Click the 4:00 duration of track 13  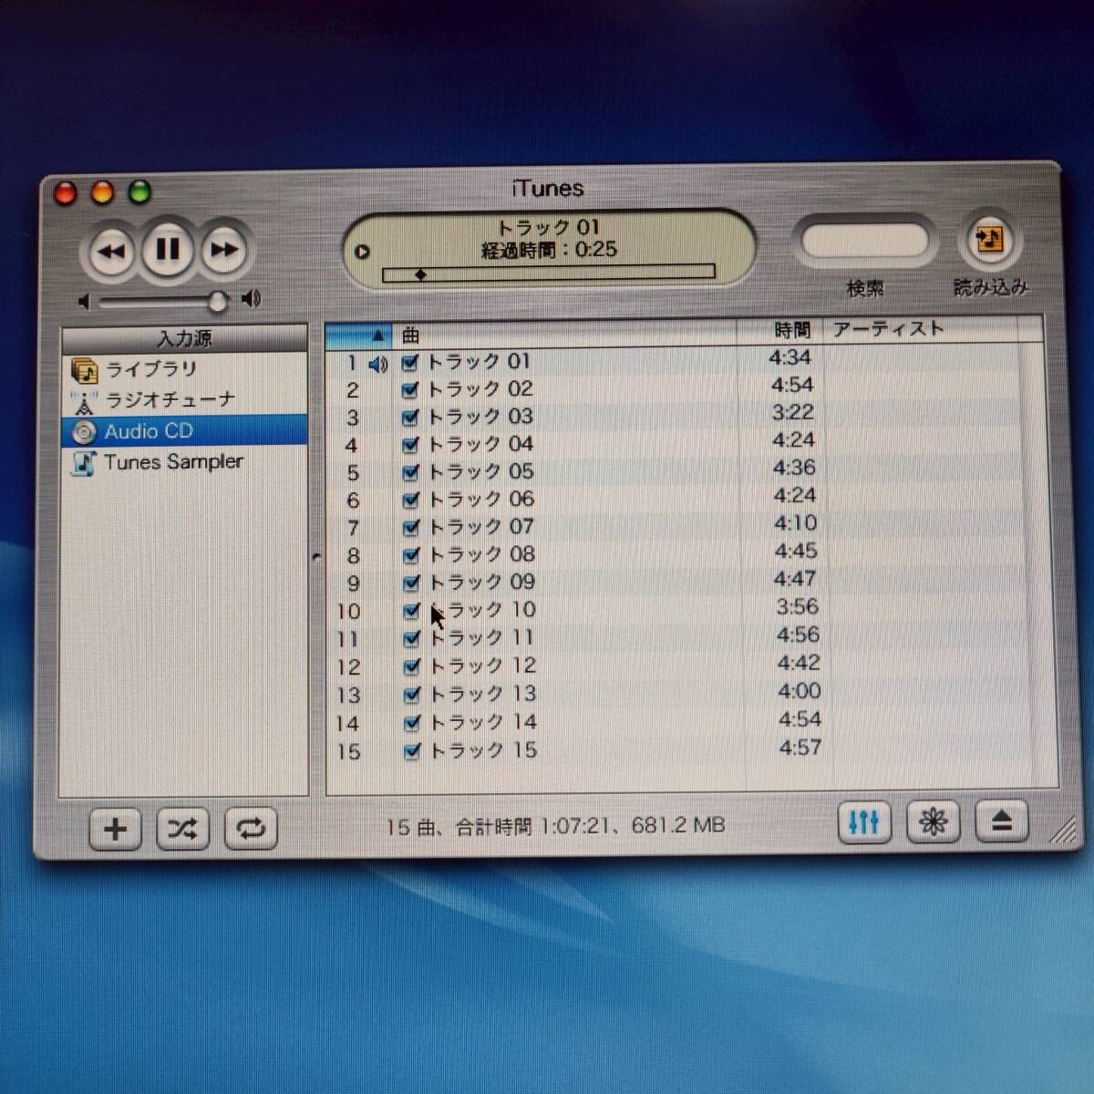coord(799,691)
